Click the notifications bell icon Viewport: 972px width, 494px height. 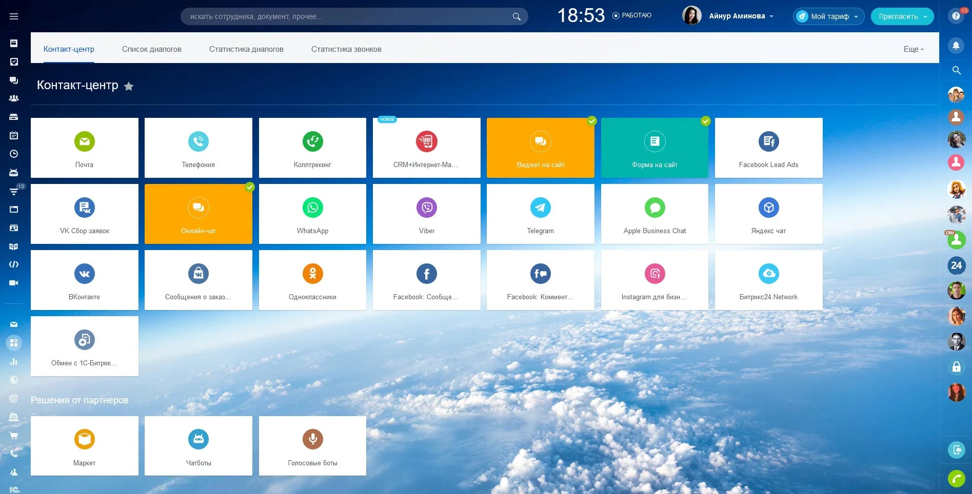point(956,46)
